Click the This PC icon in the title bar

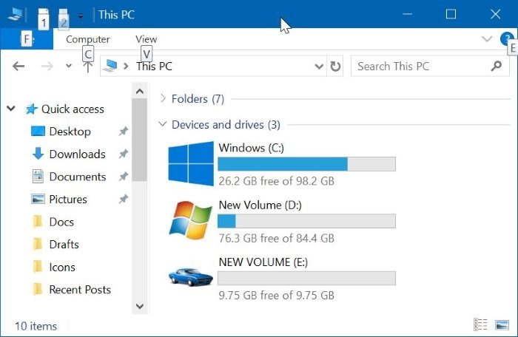point(16,14)
